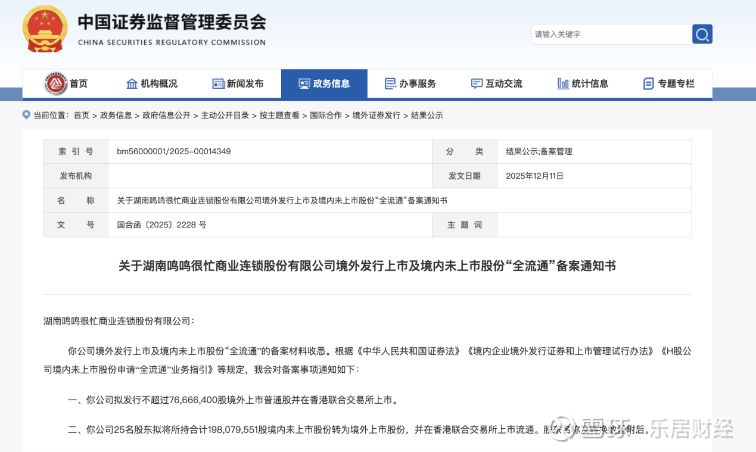This screenshot has width=756, height=452.
Task: Click breadcrumb link 境外证券发行
Action: click(377, 115)
